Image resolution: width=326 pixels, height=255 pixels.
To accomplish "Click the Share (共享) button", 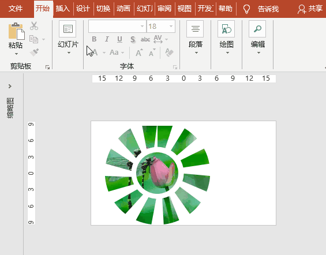I will tap(310, 9).
